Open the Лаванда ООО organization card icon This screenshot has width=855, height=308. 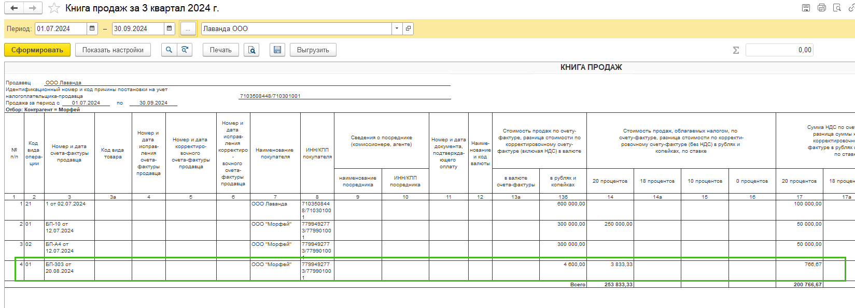click(408, 28)
